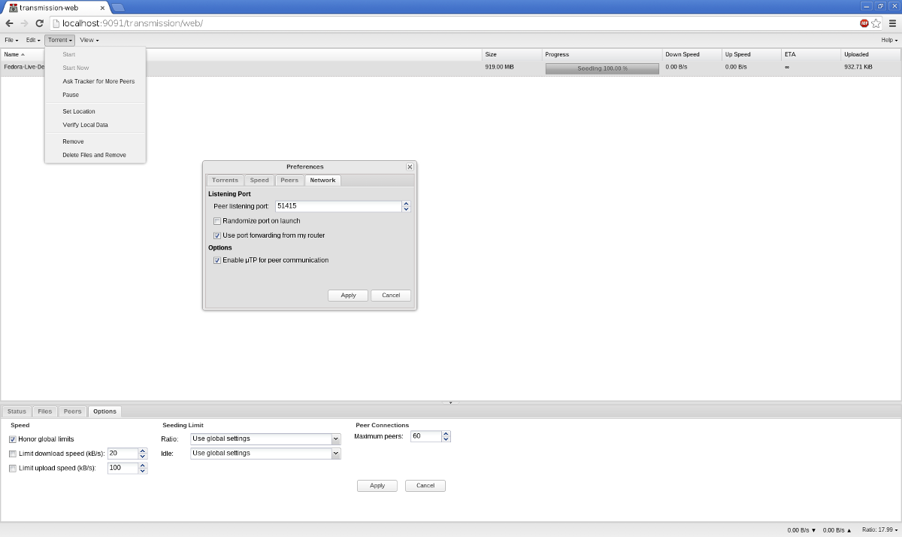Enable Limit upload speed checkbox

click(x=13, y=468)
